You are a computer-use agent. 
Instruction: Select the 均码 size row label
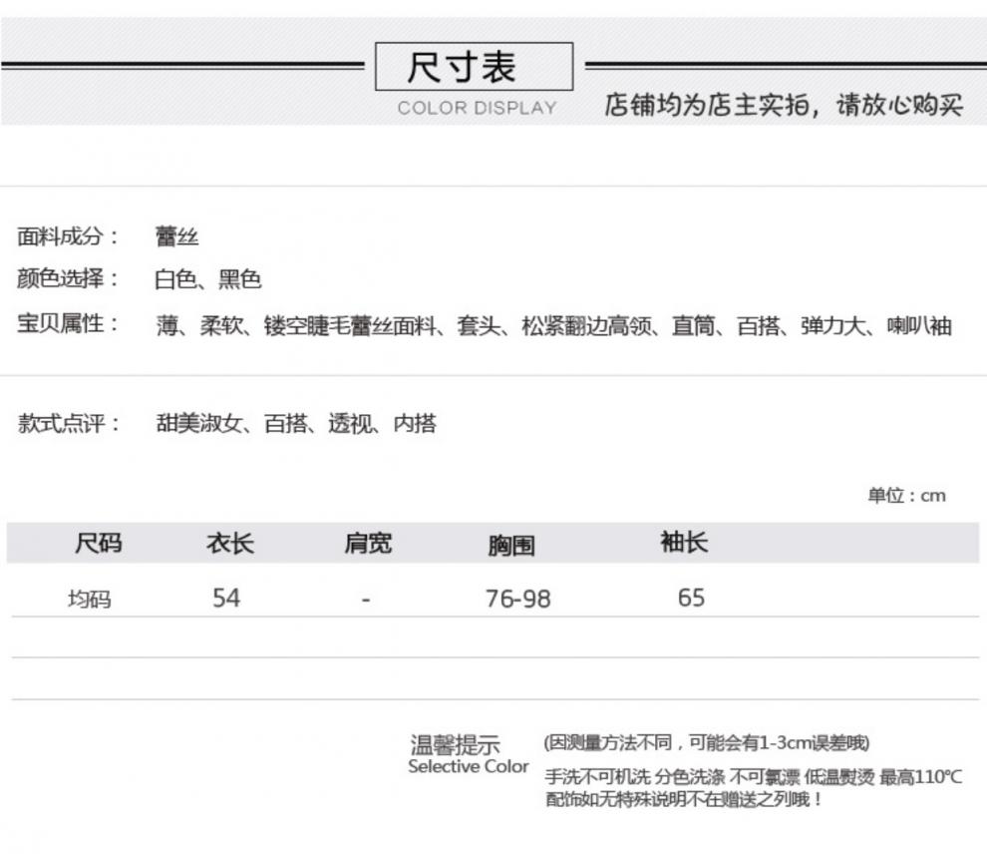(89, 600)
